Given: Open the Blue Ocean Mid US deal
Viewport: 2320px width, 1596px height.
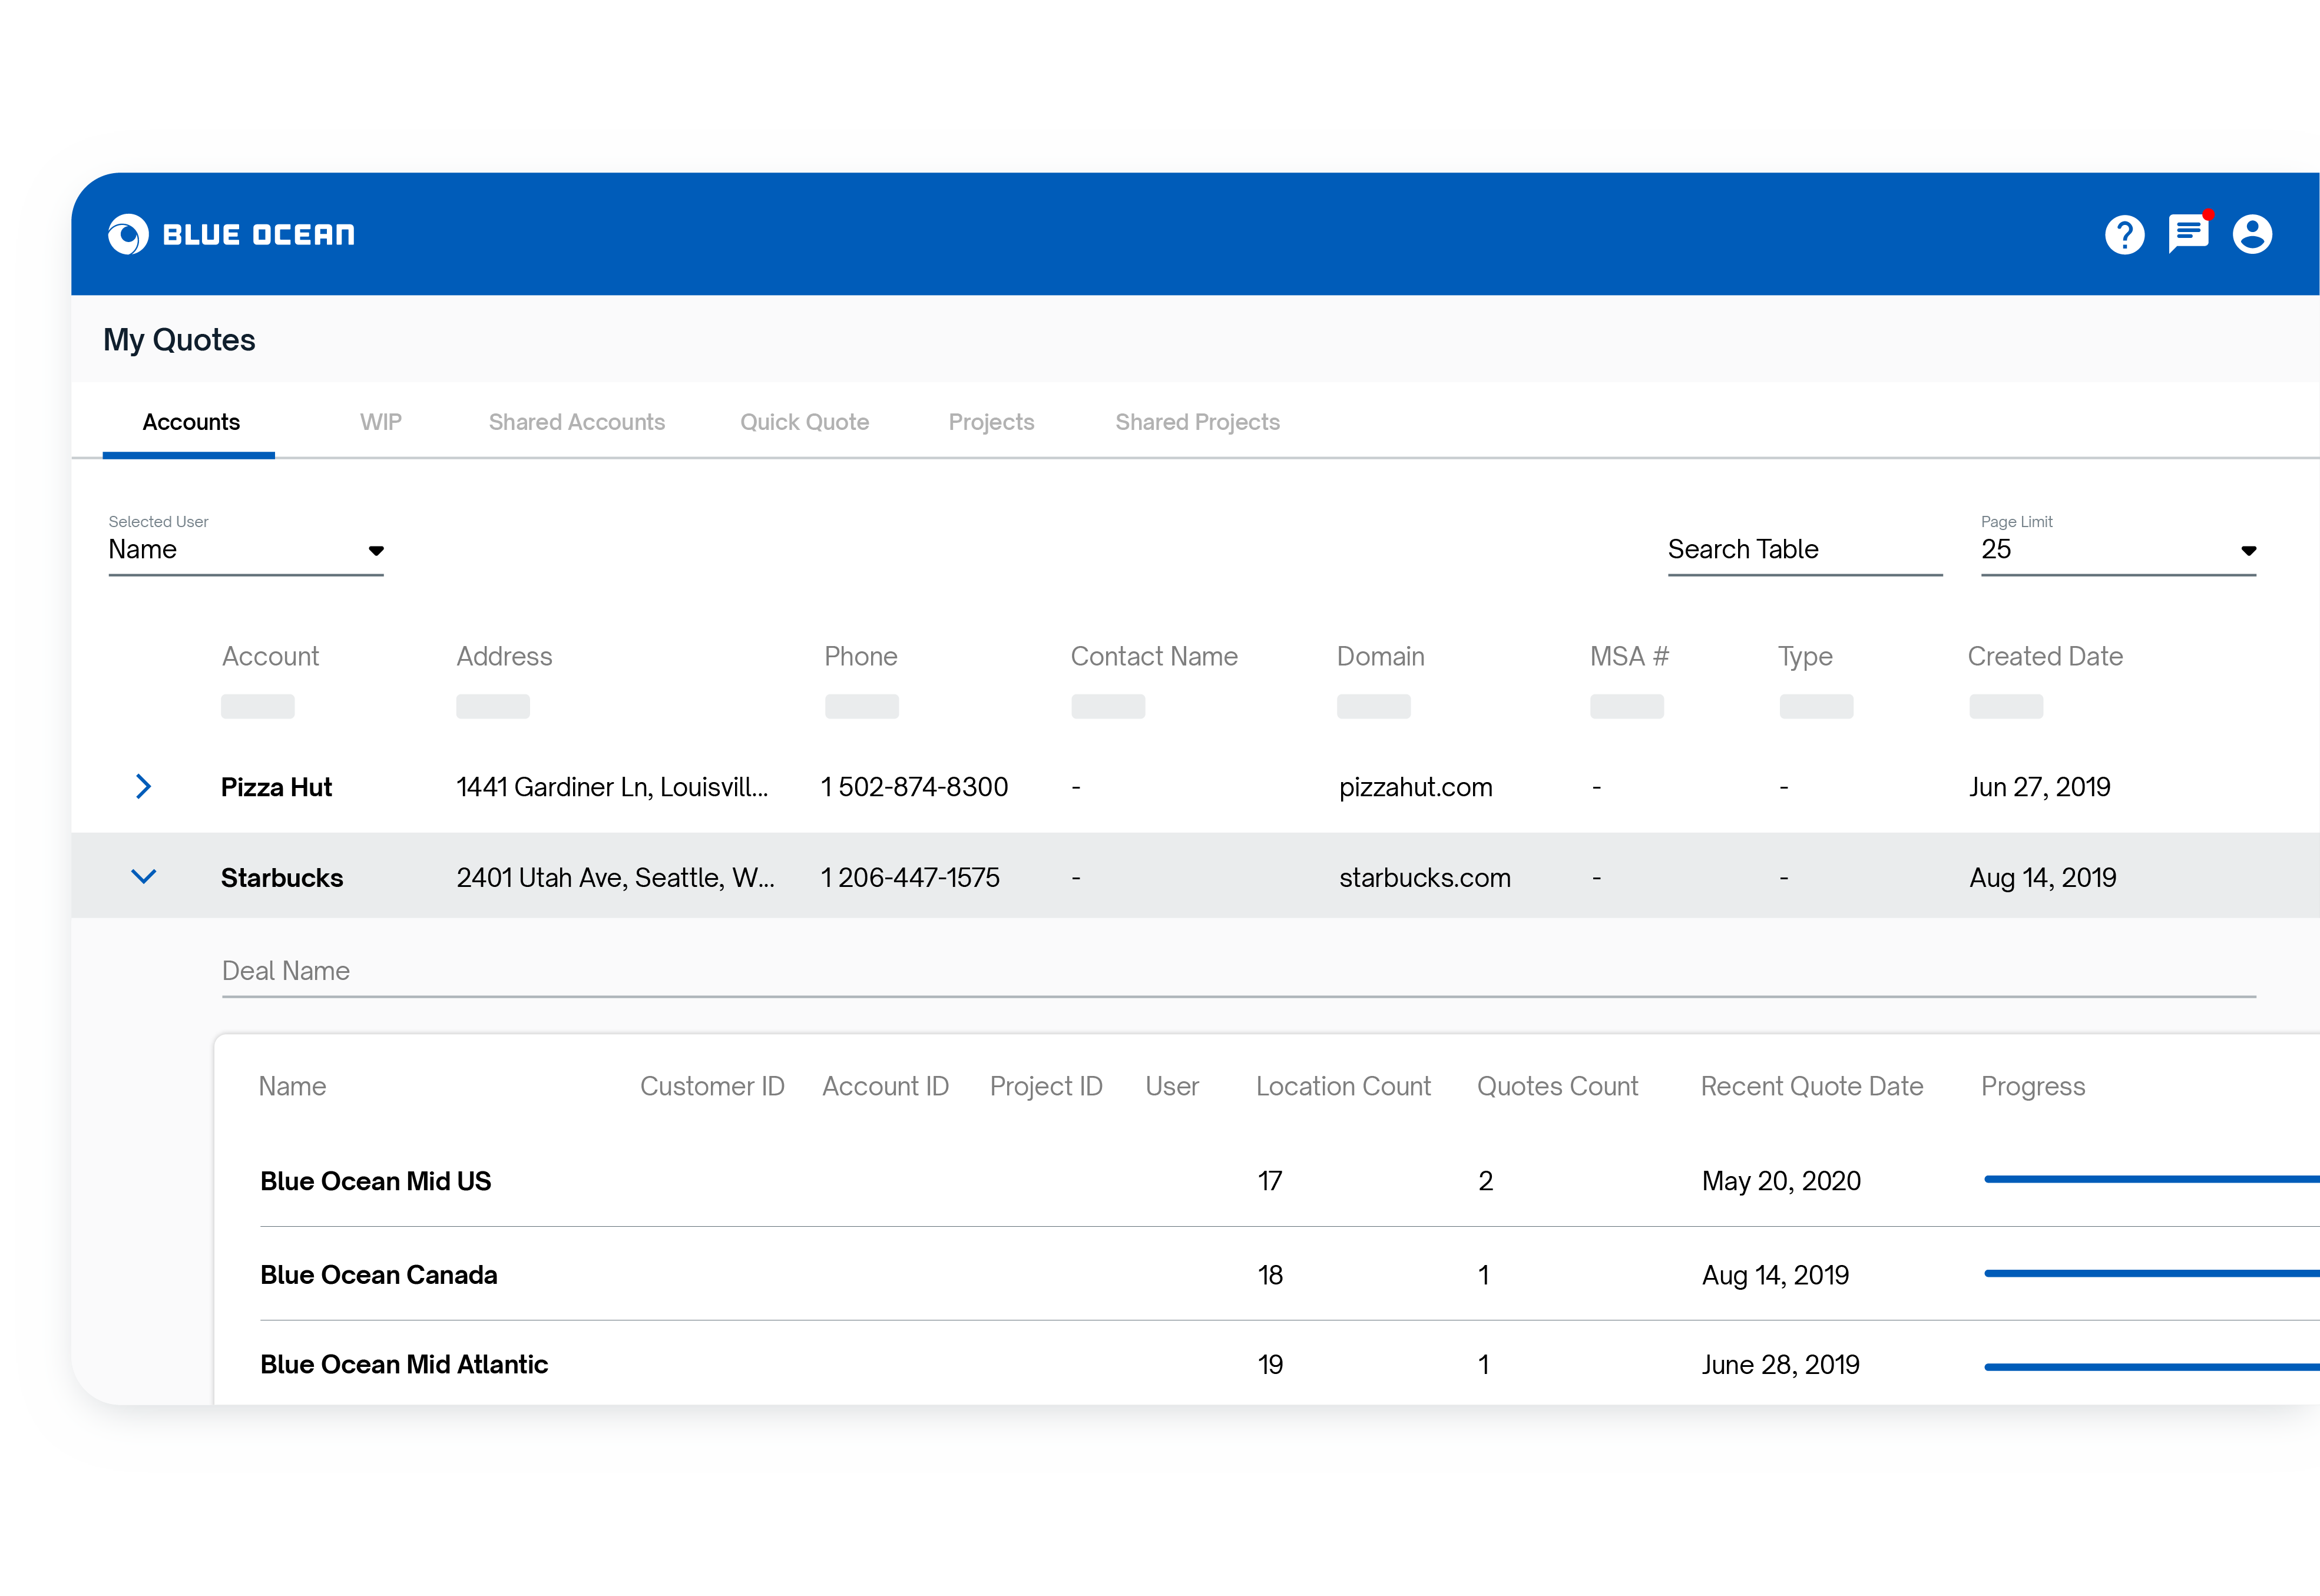Looking at the screenshot, I should [375, 1181].
